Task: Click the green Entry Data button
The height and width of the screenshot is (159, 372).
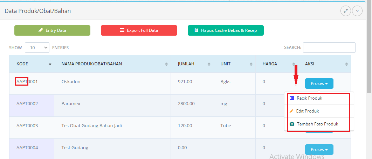Action: click(x=52, y=30)
